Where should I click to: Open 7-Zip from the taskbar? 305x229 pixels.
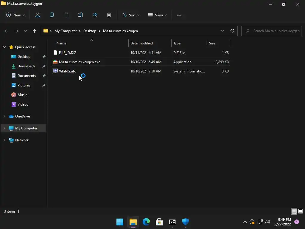(x=172, y=222)
